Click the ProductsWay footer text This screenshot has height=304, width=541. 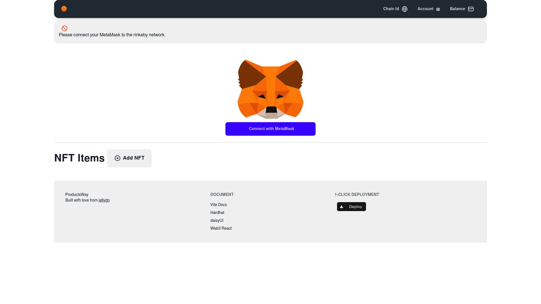(x=77, y=195)
